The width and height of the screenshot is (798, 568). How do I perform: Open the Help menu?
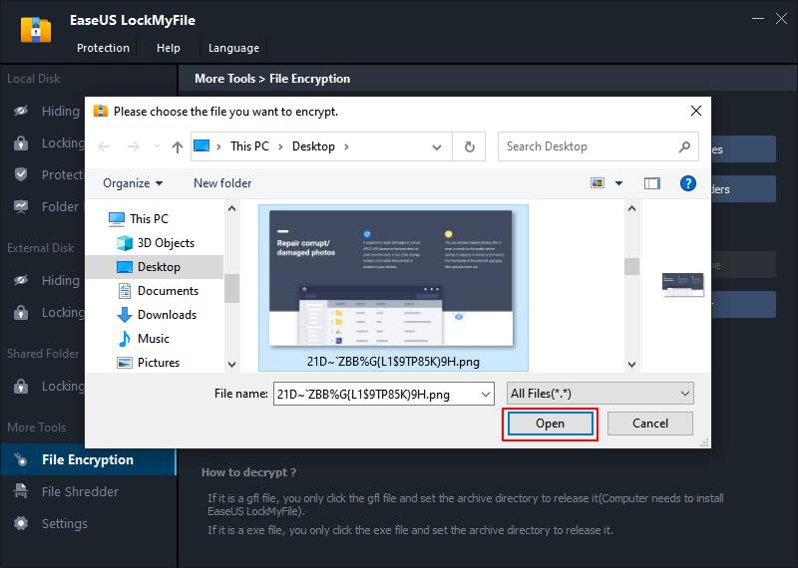(x=168, y=48)
